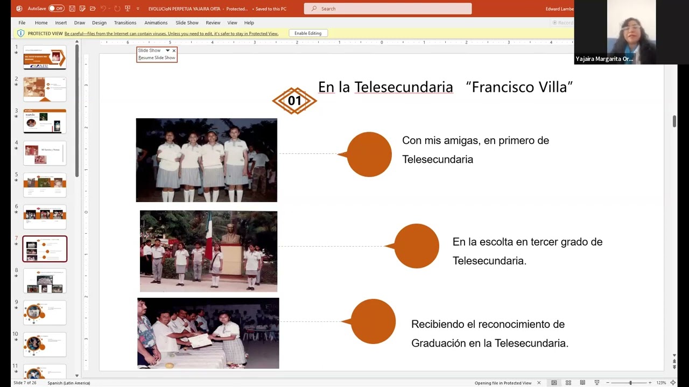Viewport: 689px width, 387px height.
Task: Click the Protected View warning message link
Action: click(171, 33)
